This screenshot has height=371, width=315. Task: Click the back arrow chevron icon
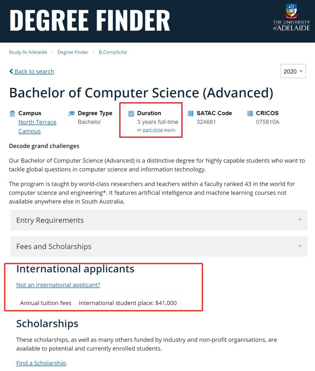(x=11, y=71)
